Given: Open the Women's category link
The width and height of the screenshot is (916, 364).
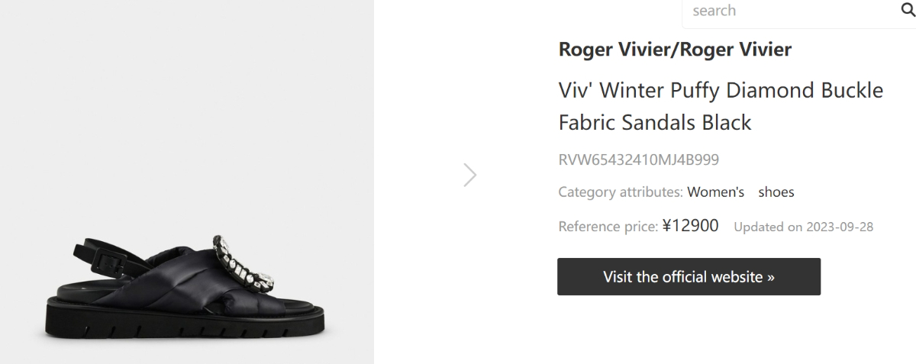Looking at the screenshot, I should tap(715, 192).
